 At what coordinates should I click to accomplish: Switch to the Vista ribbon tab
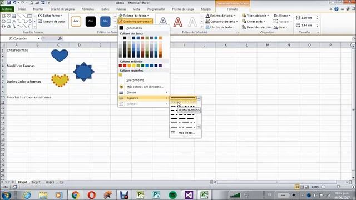click(136, 9)
